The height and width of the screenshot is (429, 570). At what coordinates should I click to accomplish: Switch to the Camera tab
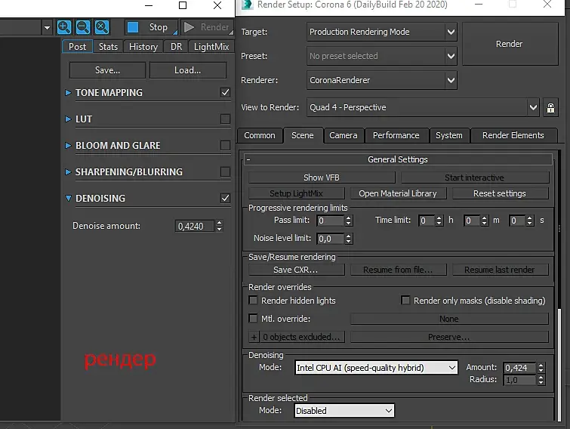click(x=344, y=135)
